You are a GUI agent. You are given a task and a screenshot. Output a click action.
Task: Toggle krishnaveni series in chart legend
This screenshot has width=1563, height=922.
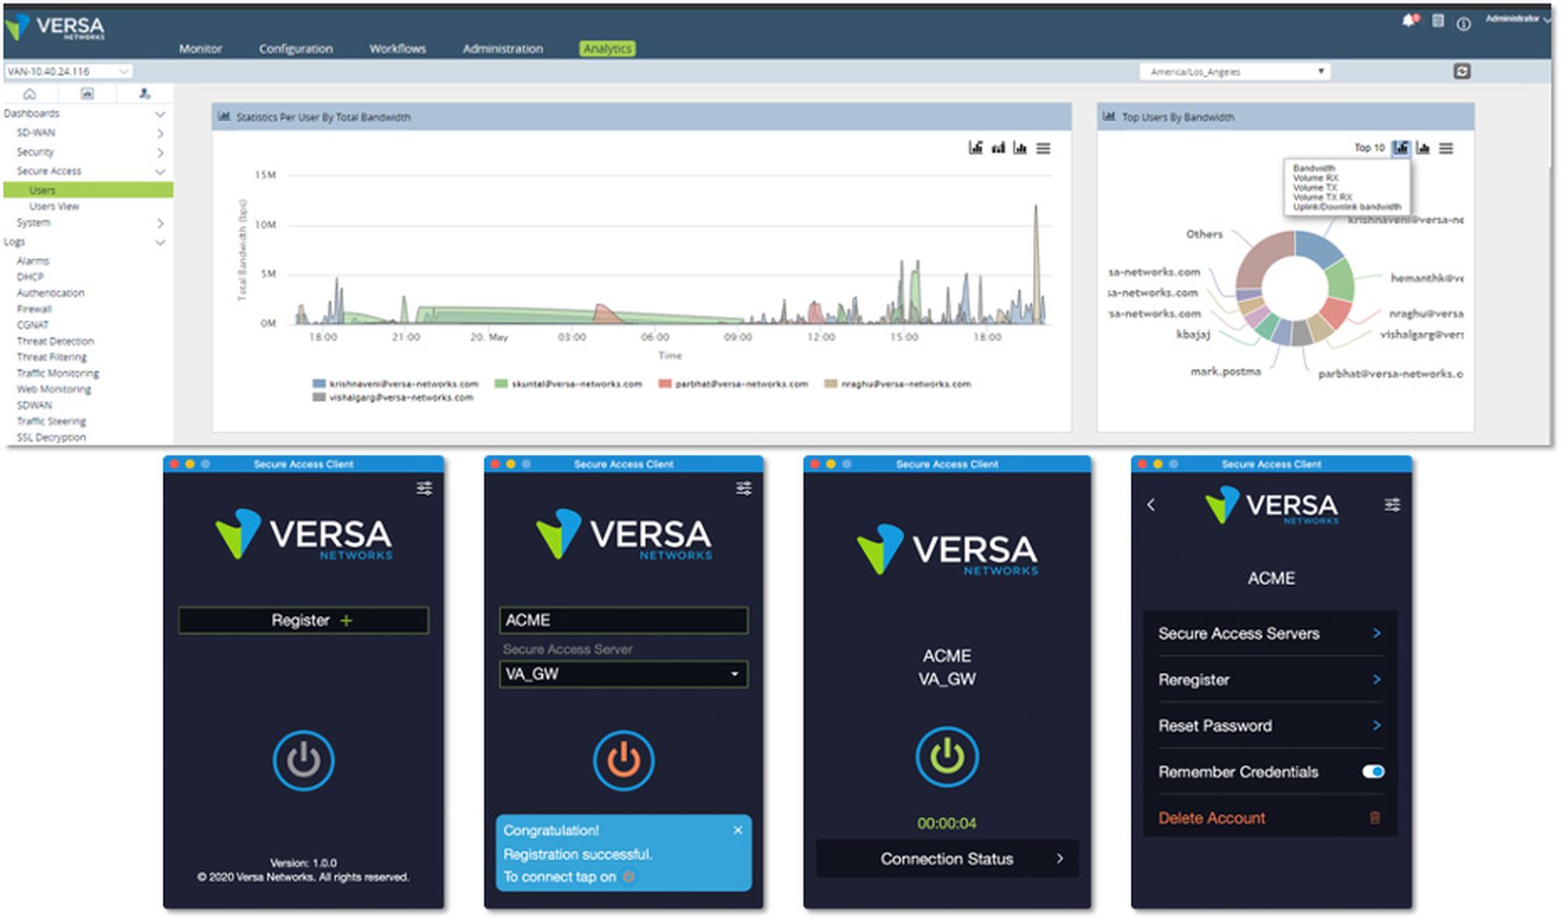click(x=396, y=384)
